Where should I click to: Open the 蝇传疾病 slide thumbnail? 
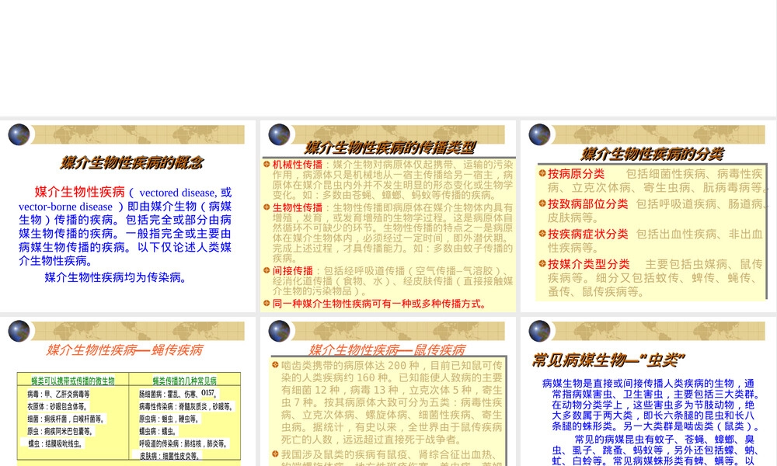128,391
